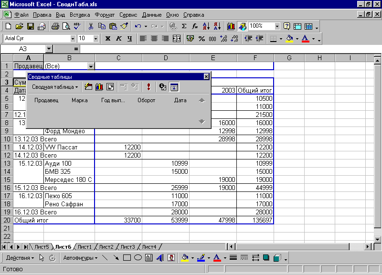
Task: Save the workbook with floppy icon
Action: (31, 26)
